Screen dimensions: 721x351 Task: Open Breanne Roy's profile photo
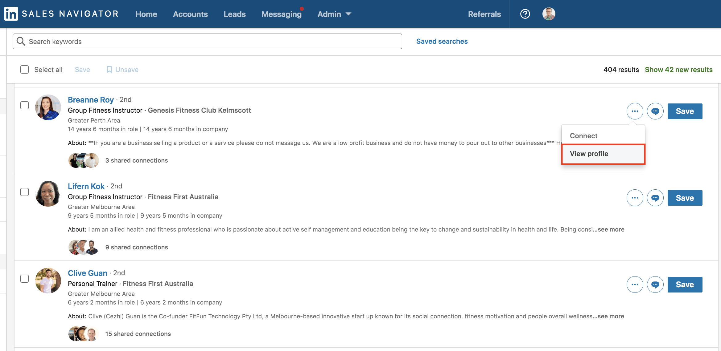click(x=48, y=107)
